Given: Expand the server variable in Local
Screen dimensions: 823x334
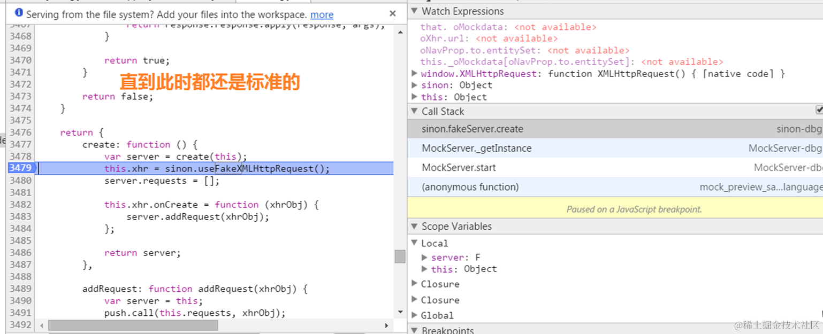Looking at the screenshot, I should click(425, 257).
